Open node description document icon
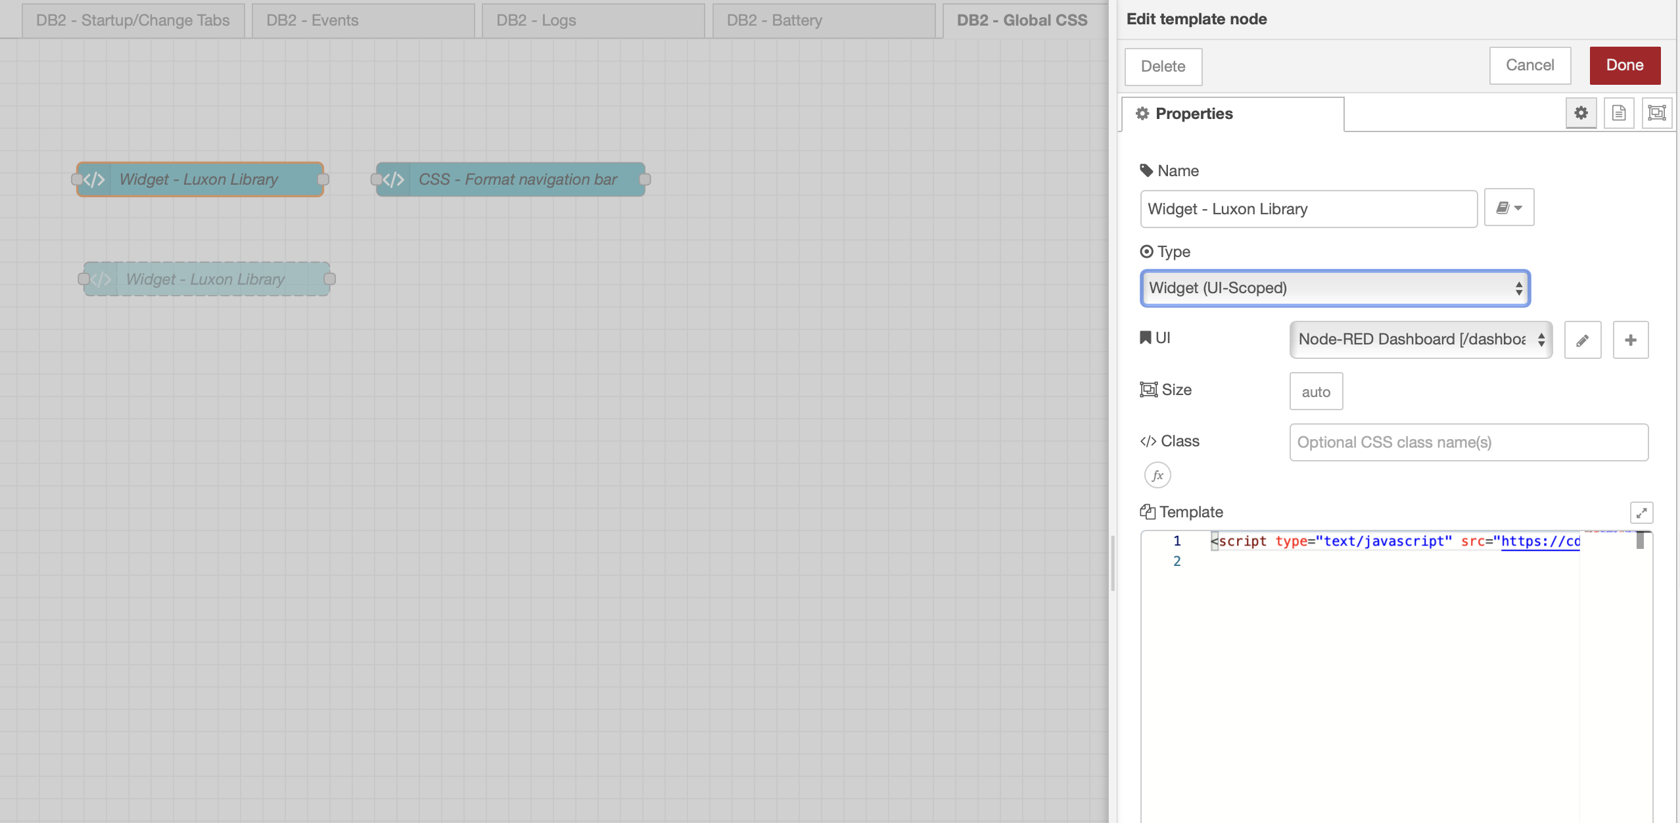The width and height of the screenshot is (1680, 823). coord(1619,113)
